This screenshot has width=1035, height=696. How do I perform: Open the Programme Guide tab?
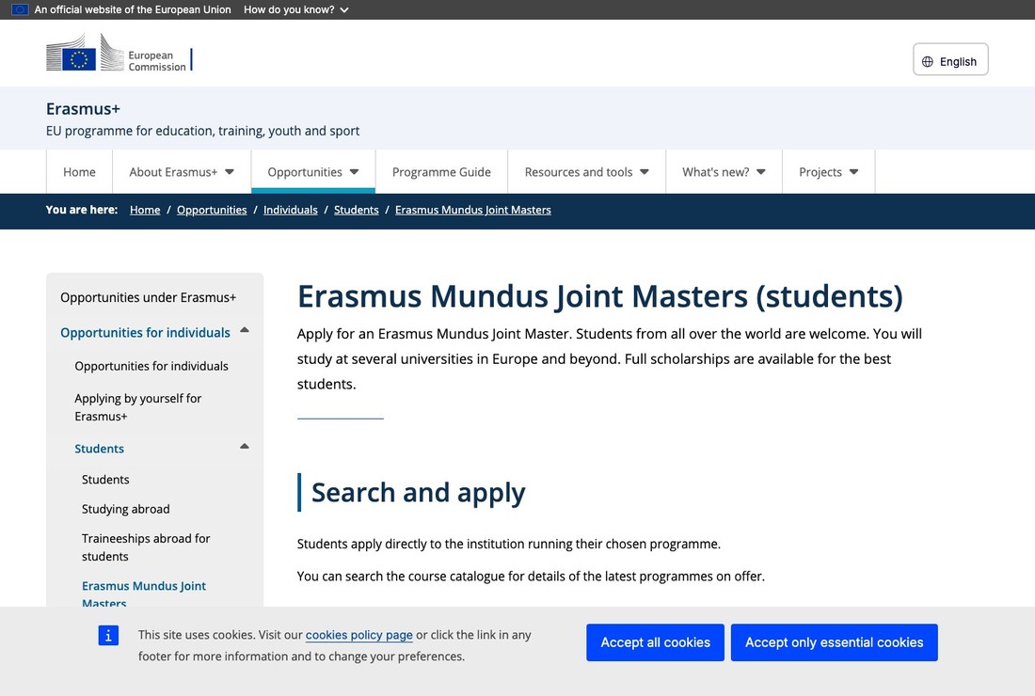[441, 171]
